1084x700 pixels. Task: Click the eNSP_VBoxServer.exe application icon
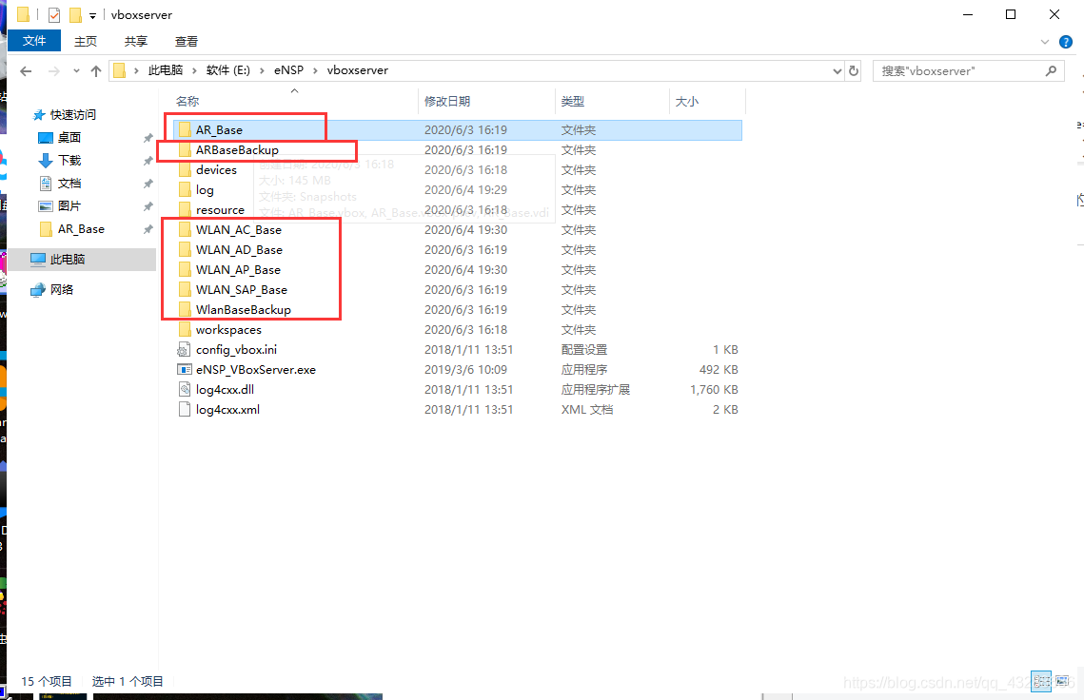(185, 370)
